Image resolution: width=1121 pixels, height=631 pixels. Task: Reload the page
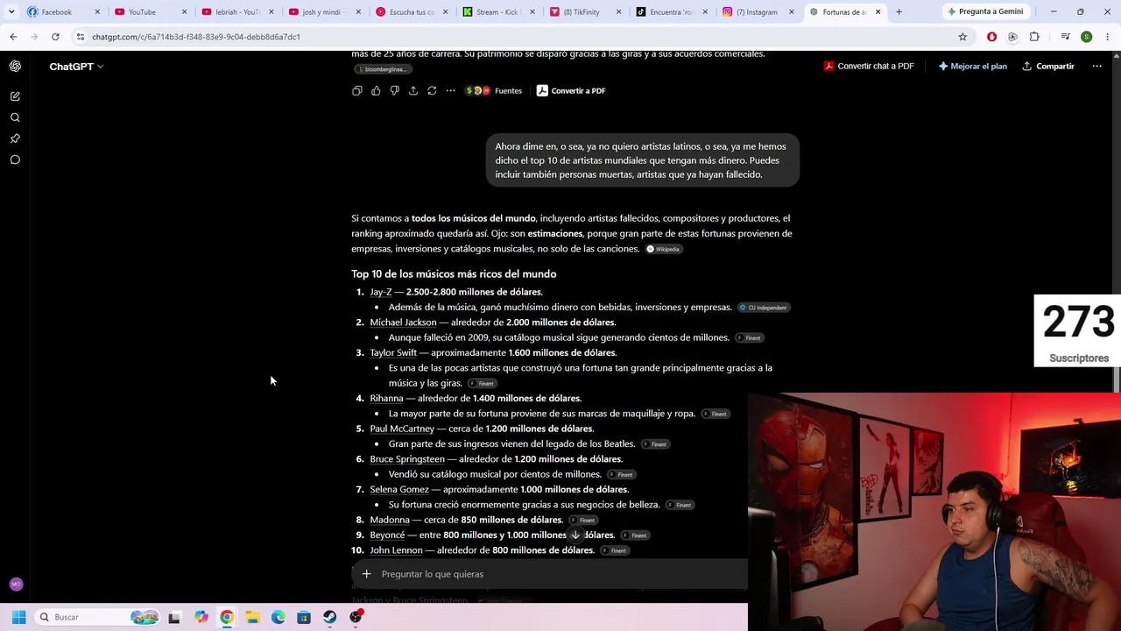click(x=55, y=37)
